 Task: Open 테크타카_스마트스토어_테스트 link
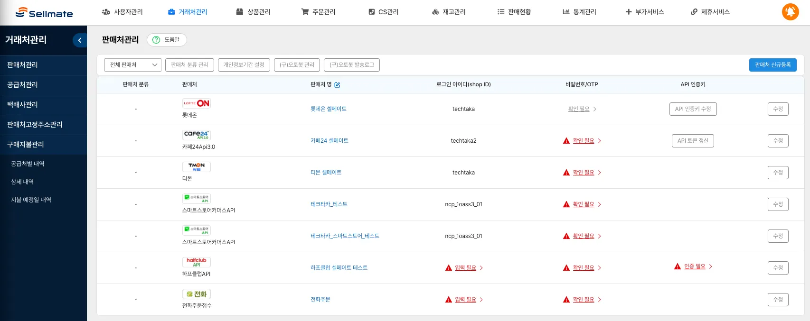click(x=345, y=236)
